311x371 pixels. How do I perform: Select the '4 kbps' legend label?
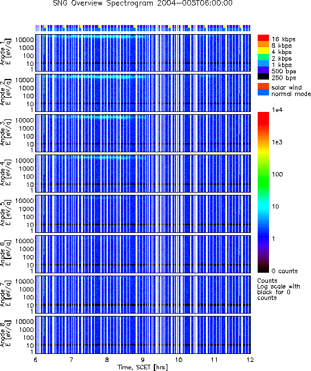(281, 52)
